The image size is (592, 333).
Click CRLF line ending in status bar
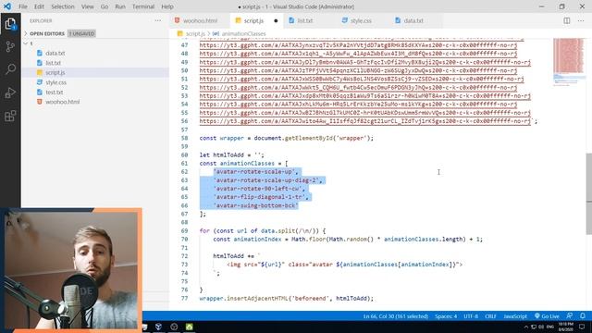[490, 316]
